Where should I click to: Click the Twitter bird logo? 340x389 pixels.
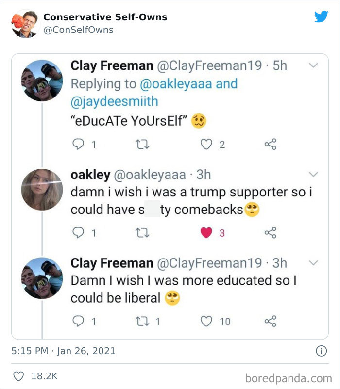point(321,17)
